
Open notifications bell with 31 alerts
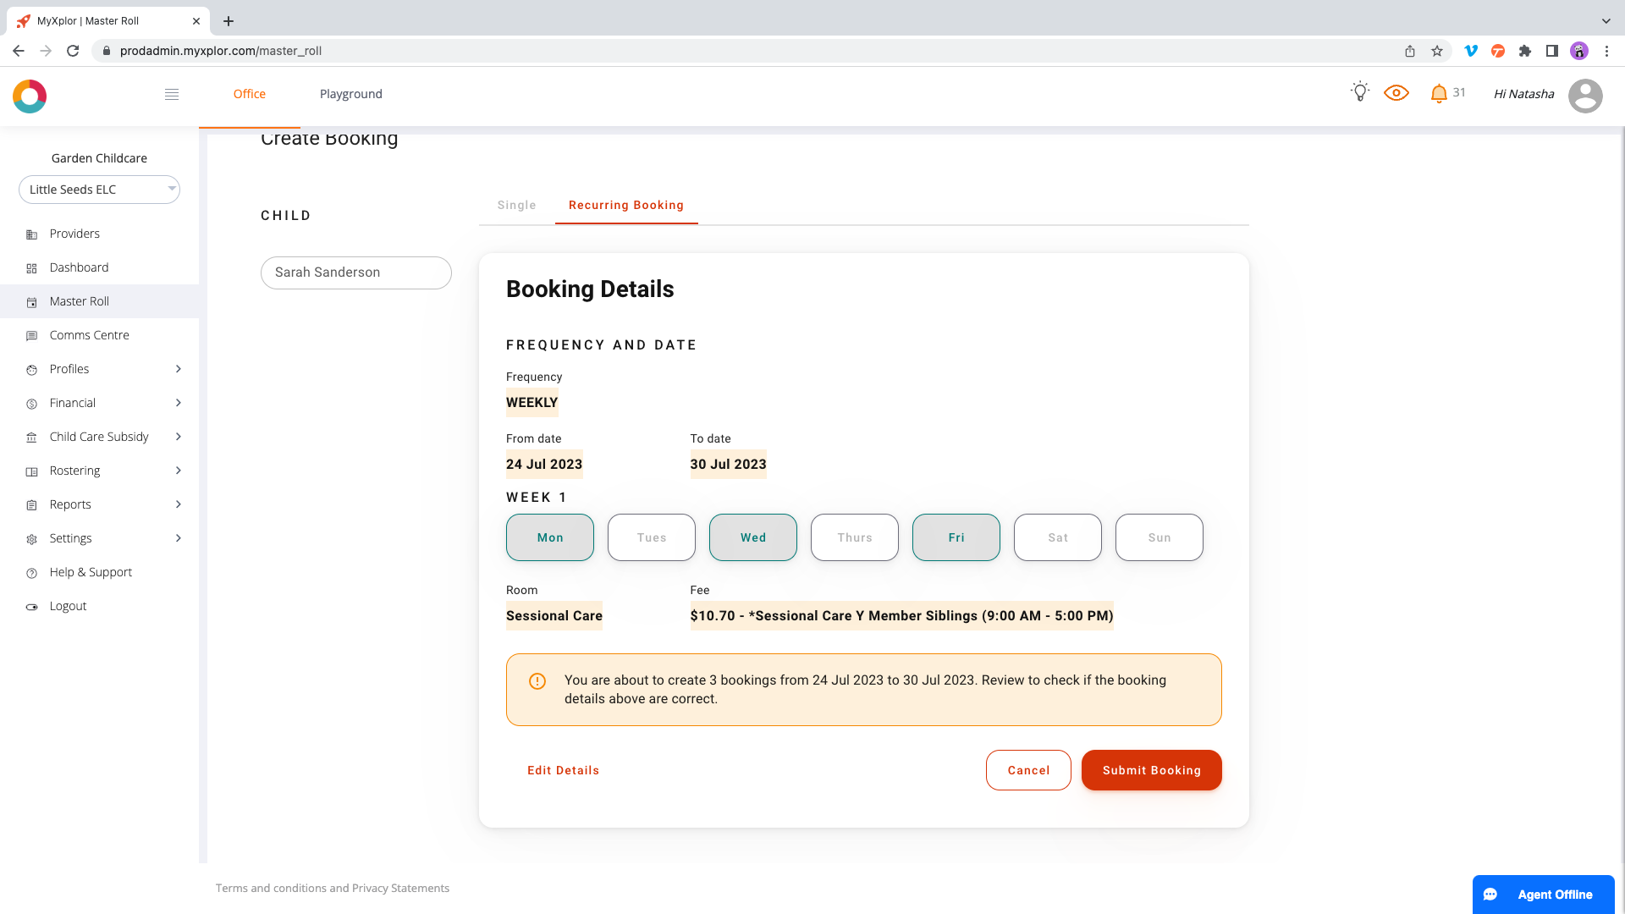[1439, 94]
